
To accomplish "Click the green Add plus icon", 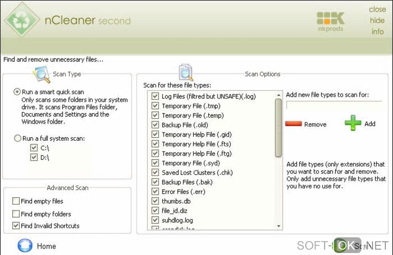I will click(x=353, y=123).
